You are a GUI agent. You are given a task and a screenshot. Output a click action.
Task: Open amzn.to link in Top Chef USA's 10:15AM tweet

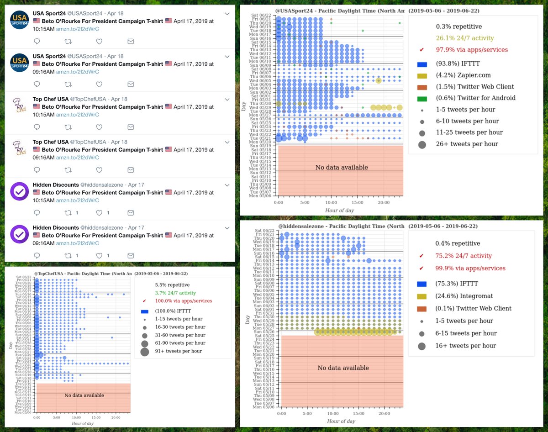point(78,115)
